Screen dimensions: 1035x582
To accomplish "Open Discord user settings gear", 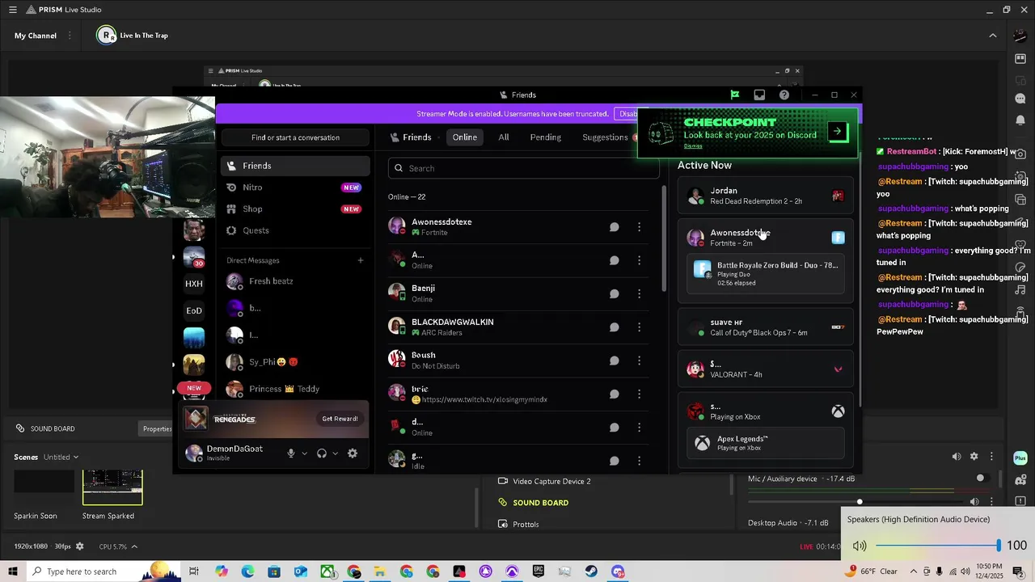I will pos(353,453).
